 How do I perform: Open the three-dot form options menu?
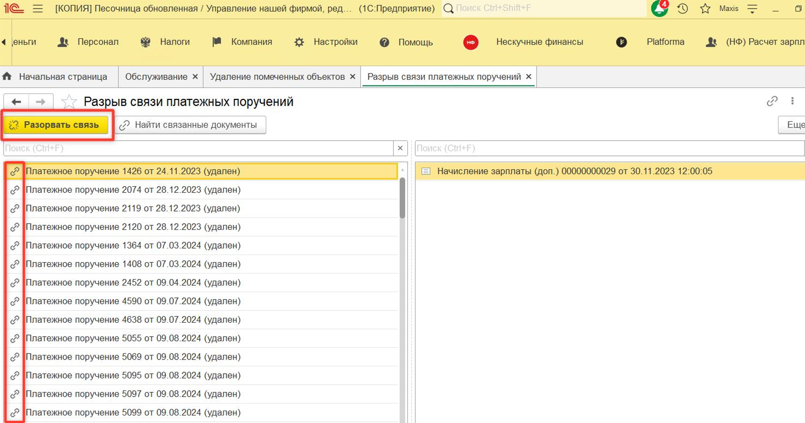792,101
